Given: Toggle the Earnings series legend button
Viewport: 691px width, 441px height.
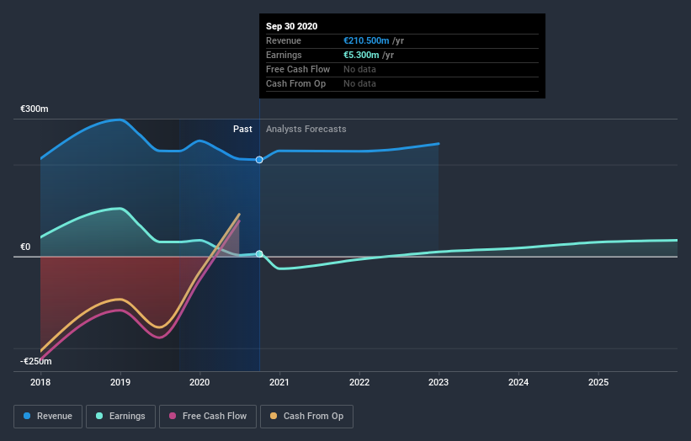Looking at the screenshot, I should (x=120, y=417).
